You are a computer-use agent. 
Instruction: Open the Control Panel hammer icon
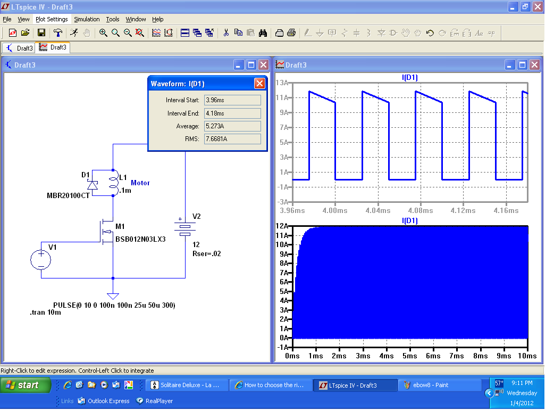click(x=57, y=33)
